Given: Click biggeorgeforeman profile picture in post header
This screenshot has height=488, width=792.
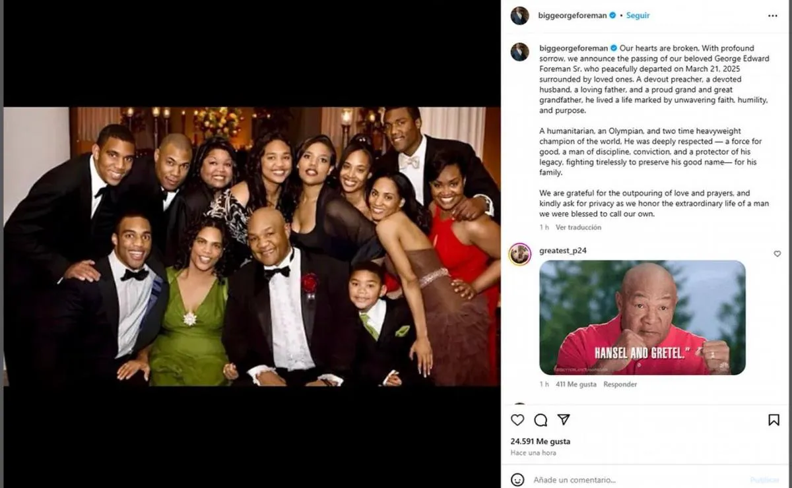Looking at the screenshot, I should 519,16.
